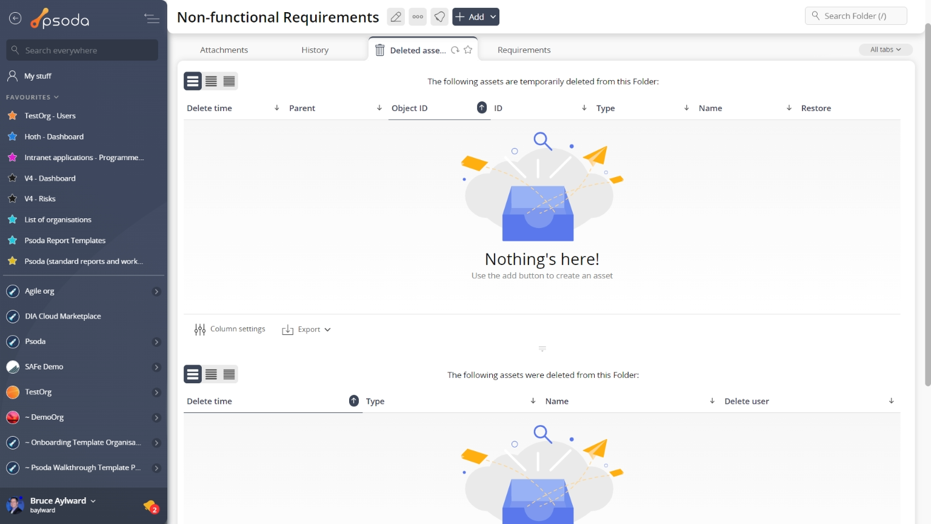Click the star icon beside Psoda Report Templates

(x=12, y=241)
